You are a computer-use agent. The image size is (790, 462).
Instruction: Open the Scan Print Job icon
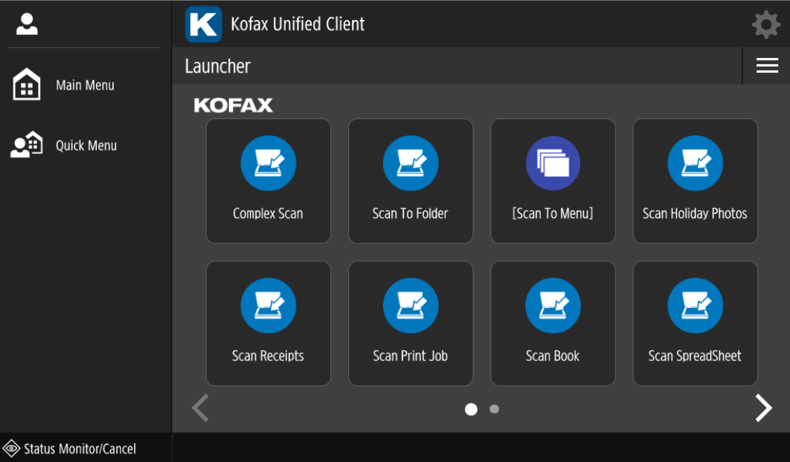(x=410, y=307)
